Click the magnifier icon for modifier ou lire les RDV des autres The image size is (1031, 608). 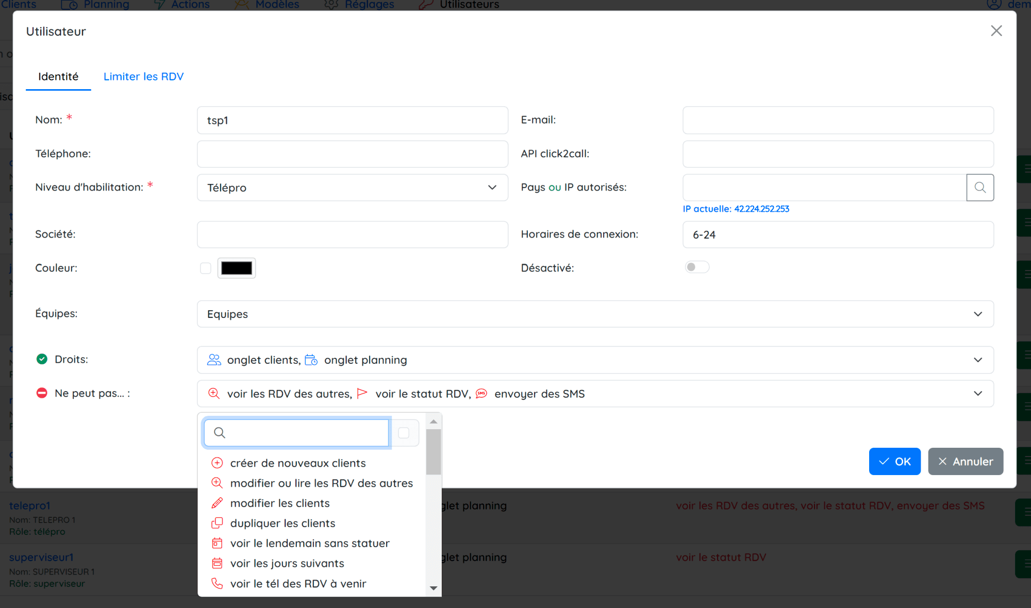click(x=217, y=483)
